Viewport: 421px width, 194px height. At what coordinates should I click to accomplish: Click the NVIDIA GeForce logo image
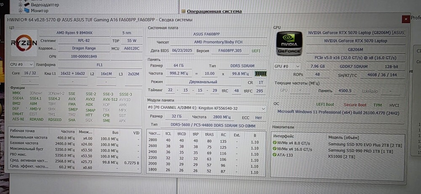289,44
